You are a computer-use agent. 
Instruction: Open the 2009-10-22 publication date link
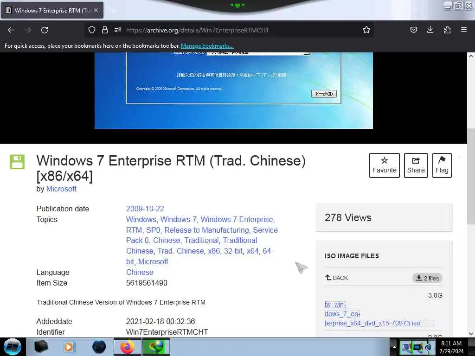click(x=145, y=209)
